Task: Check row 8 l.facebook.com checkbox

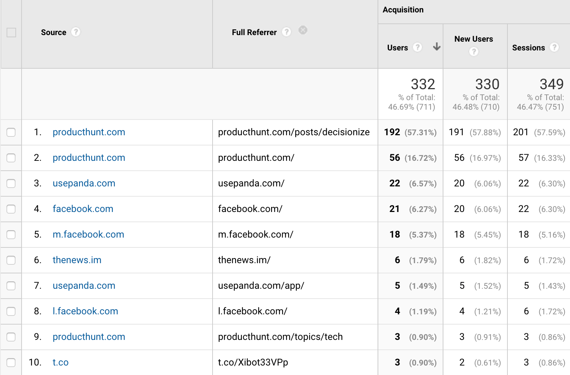Action: click(x=11, y=311)
